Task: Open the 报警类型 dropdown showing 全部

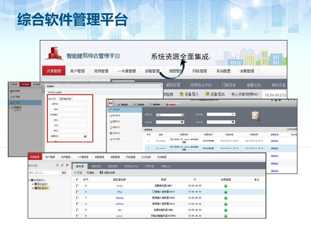Action: pos(170,115)
